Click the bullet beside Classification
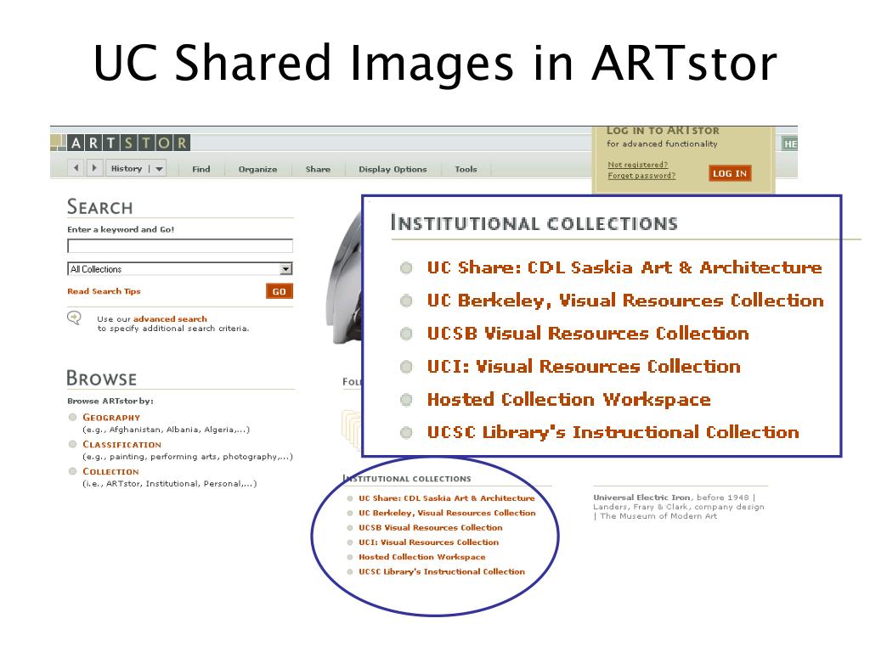 coord(73,444)
